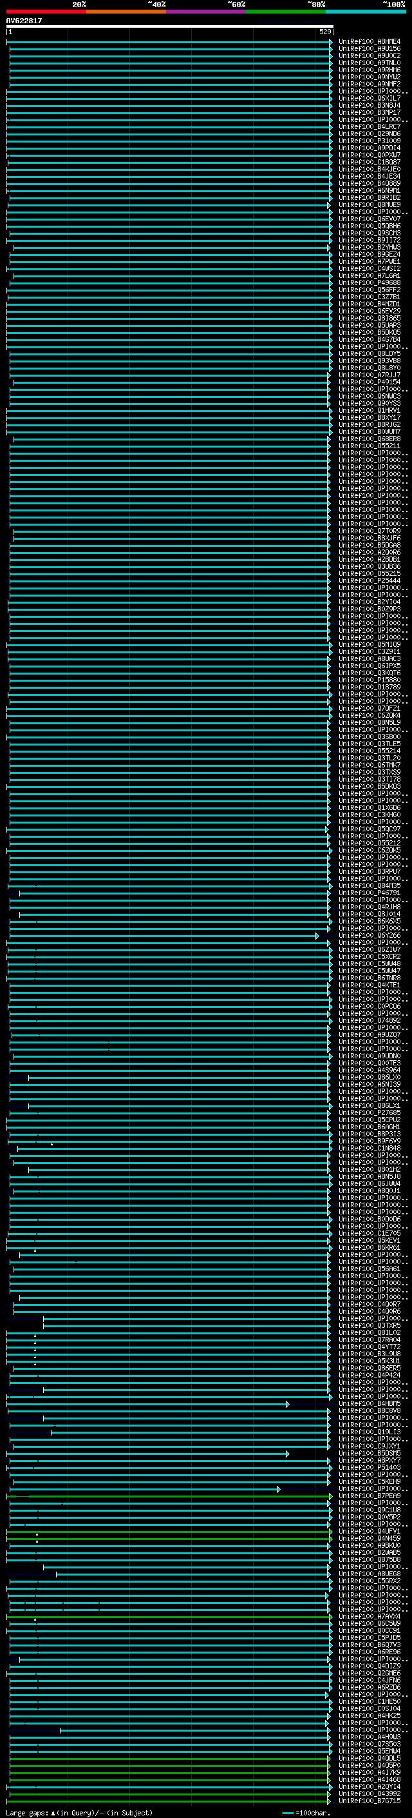
Task: Select label UniRef100_P25444
Action: (x=369, y=581)
